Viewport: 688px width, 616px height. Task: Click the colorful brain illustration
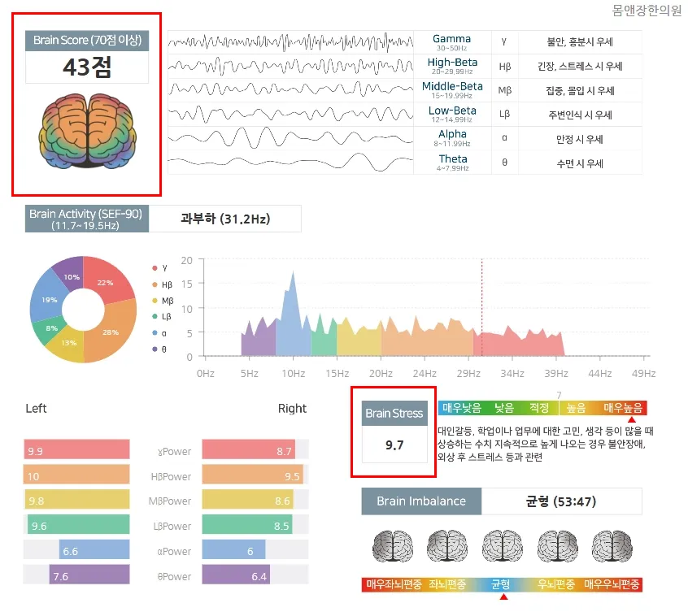[88, 131]
